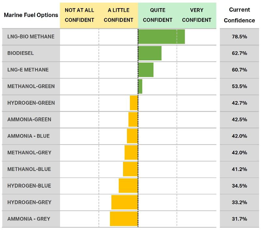Click the QUITE CONFIDENT column header
The height and width of the screenshot is (230, 261).
[158, 15]
